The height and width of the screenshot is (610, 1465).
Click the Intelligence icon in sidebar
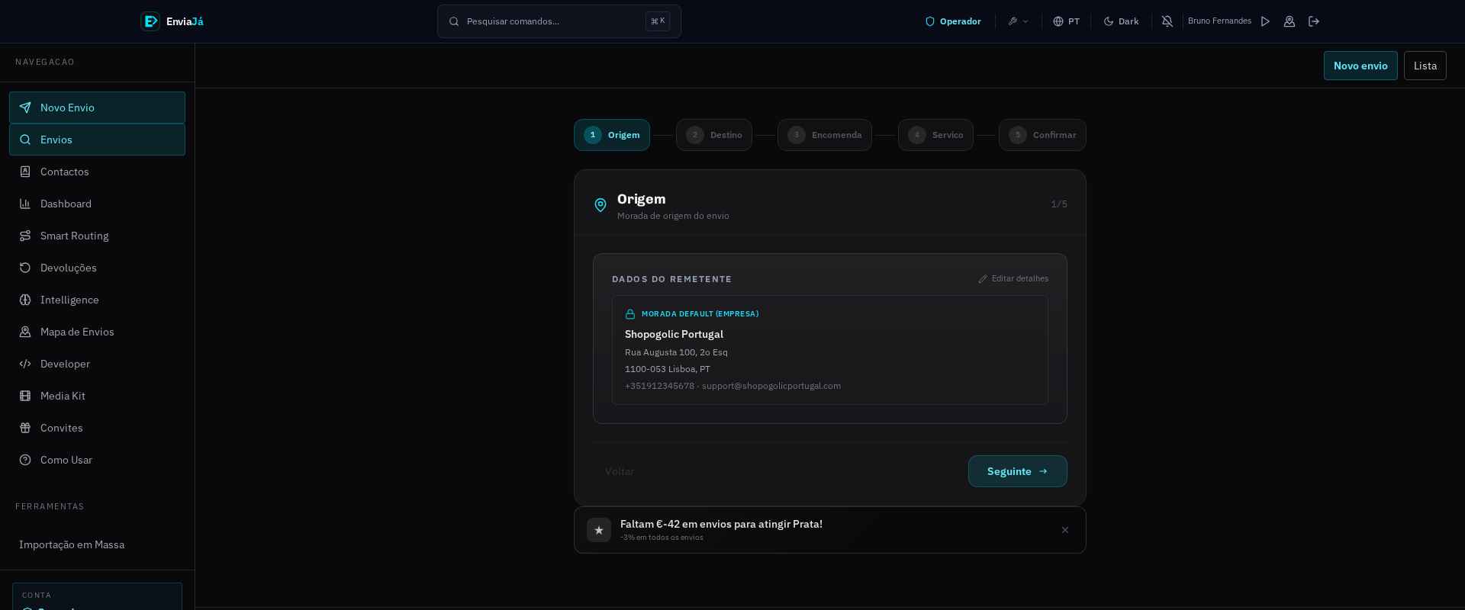25,300
